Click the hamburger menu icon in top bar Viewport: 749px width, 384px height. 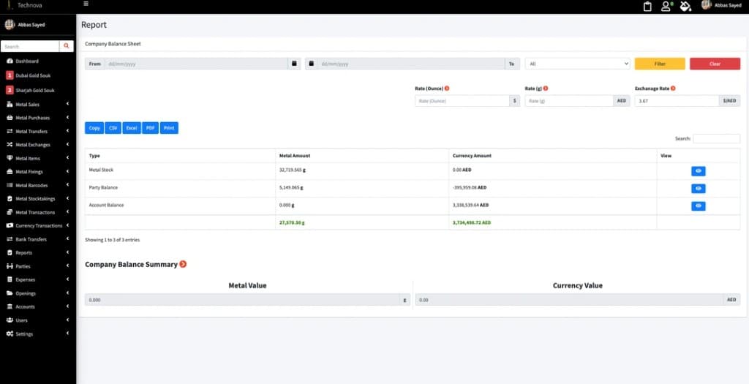coord(86,4)
